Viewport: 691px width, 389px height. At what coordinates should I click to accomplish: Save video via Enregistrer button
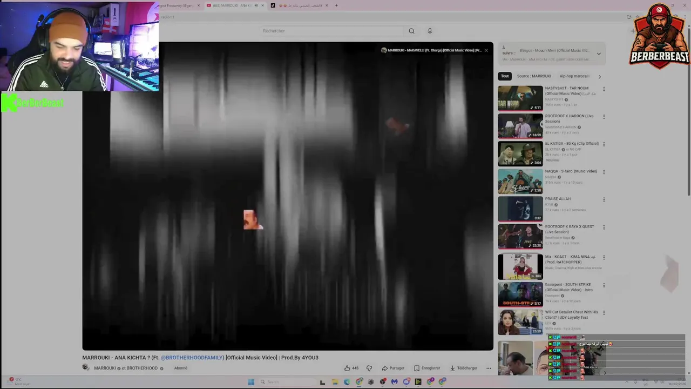(x=426, y=368)
